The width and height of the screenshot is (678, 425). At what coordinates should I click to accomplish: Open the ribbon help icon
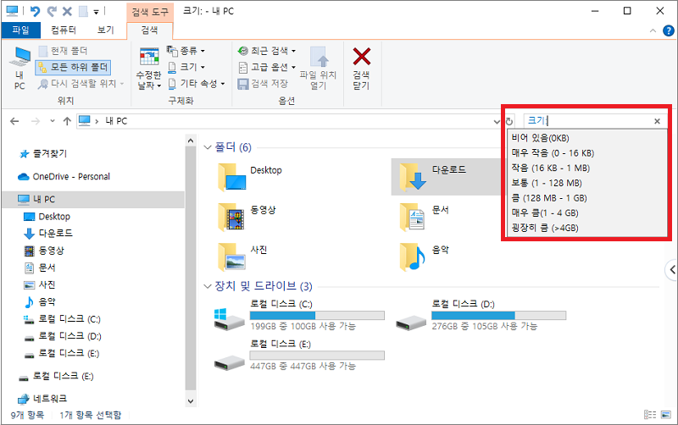point(668,30)
